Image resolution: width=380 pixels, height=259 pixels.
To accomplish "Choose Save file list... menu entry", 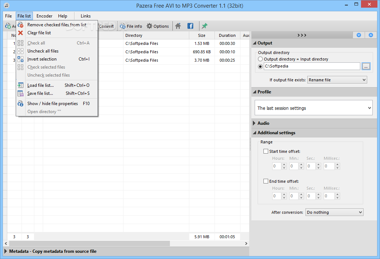I will tap(57, 93).
